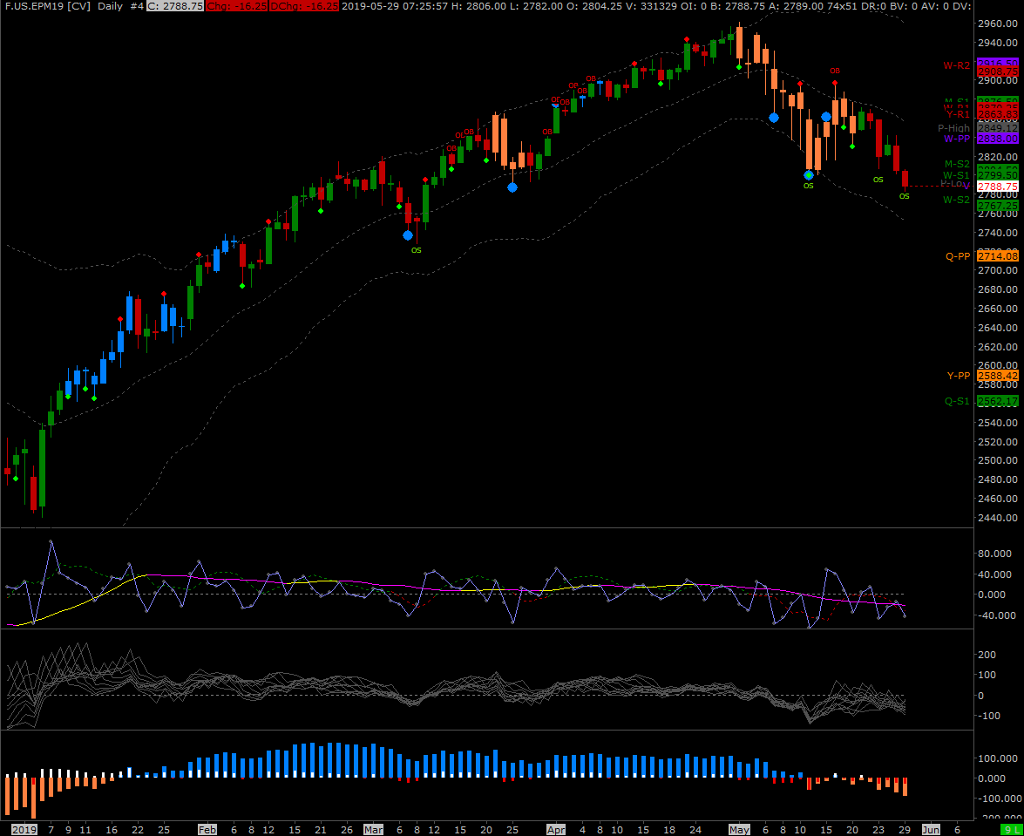Click the OB label above the mid-May high
The height and width of the screenshot is (836, 1024).
(835, 71)
